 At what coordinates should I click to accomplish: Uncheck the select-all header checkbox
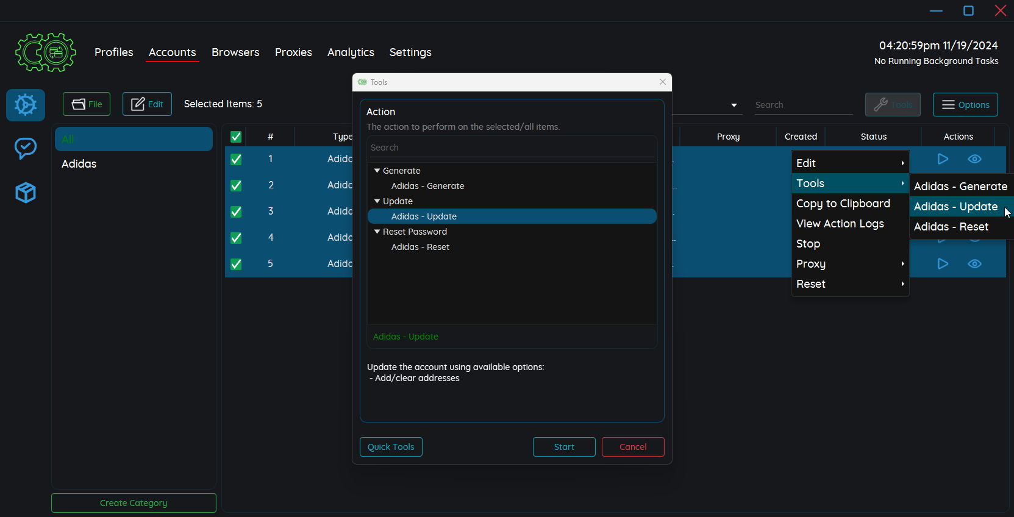(236, 137)
